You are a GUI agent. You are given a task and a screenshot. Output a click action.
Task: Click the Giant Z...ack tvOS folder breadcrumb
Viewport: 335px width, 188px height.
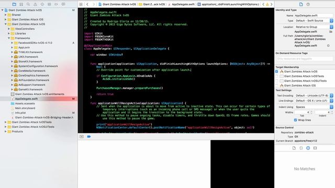(x=152, y=4)
